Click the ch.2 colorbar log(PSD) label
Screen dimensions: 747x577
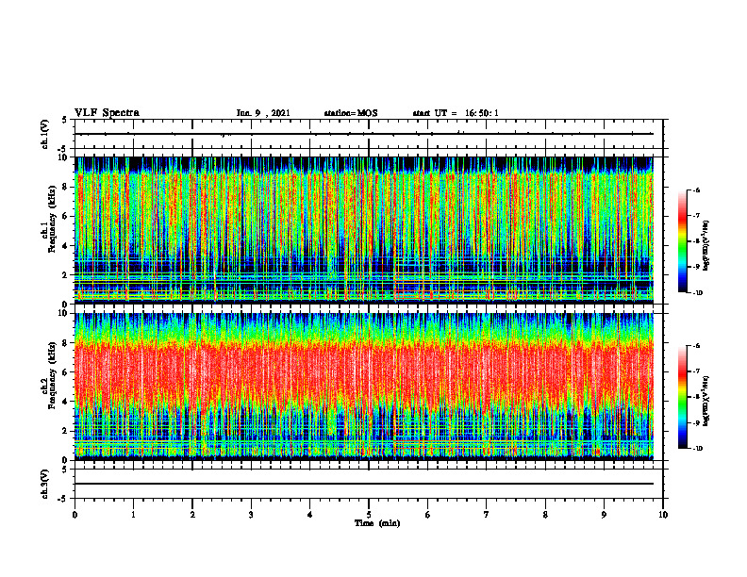pos(706,401)
